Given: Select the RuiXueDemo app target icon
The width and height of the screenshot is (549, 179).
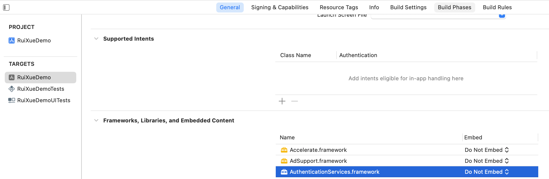Looking at the screenshot, I should pyautogui.click(x=11, y=77).
